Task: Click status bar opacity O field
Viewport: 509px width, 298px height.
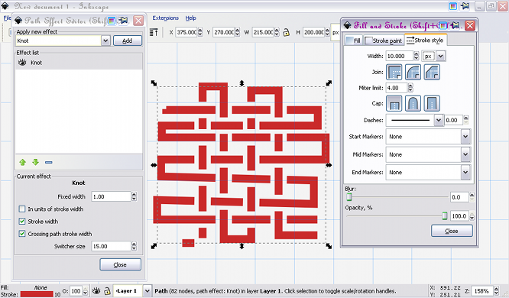Action: pos(76,291)
